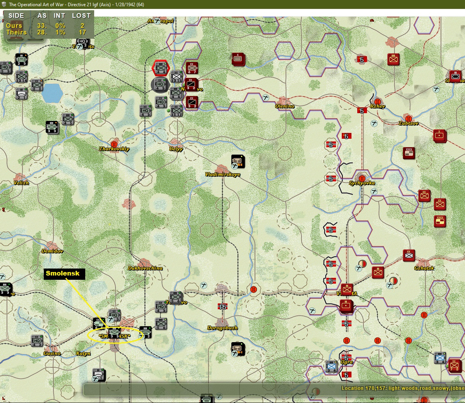Select the Luftwaffe air unit below Dorogobuzh
Screen dimensions: 465x403
(238, 349)
